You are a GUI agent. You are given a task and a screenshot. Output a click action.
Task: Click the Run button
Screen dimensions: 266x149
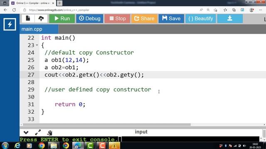coord(62,18)
